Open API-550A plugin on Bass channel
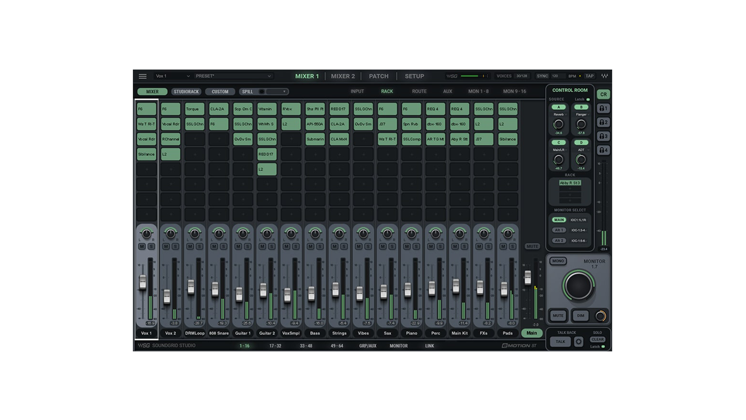The height and width of the screenshot is (420, 746). 315,124
